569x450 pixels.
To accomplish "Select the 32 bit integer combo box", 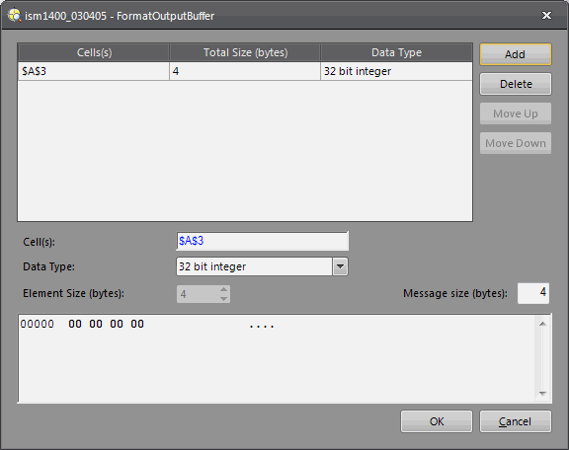I will click(x=262, y=266).
